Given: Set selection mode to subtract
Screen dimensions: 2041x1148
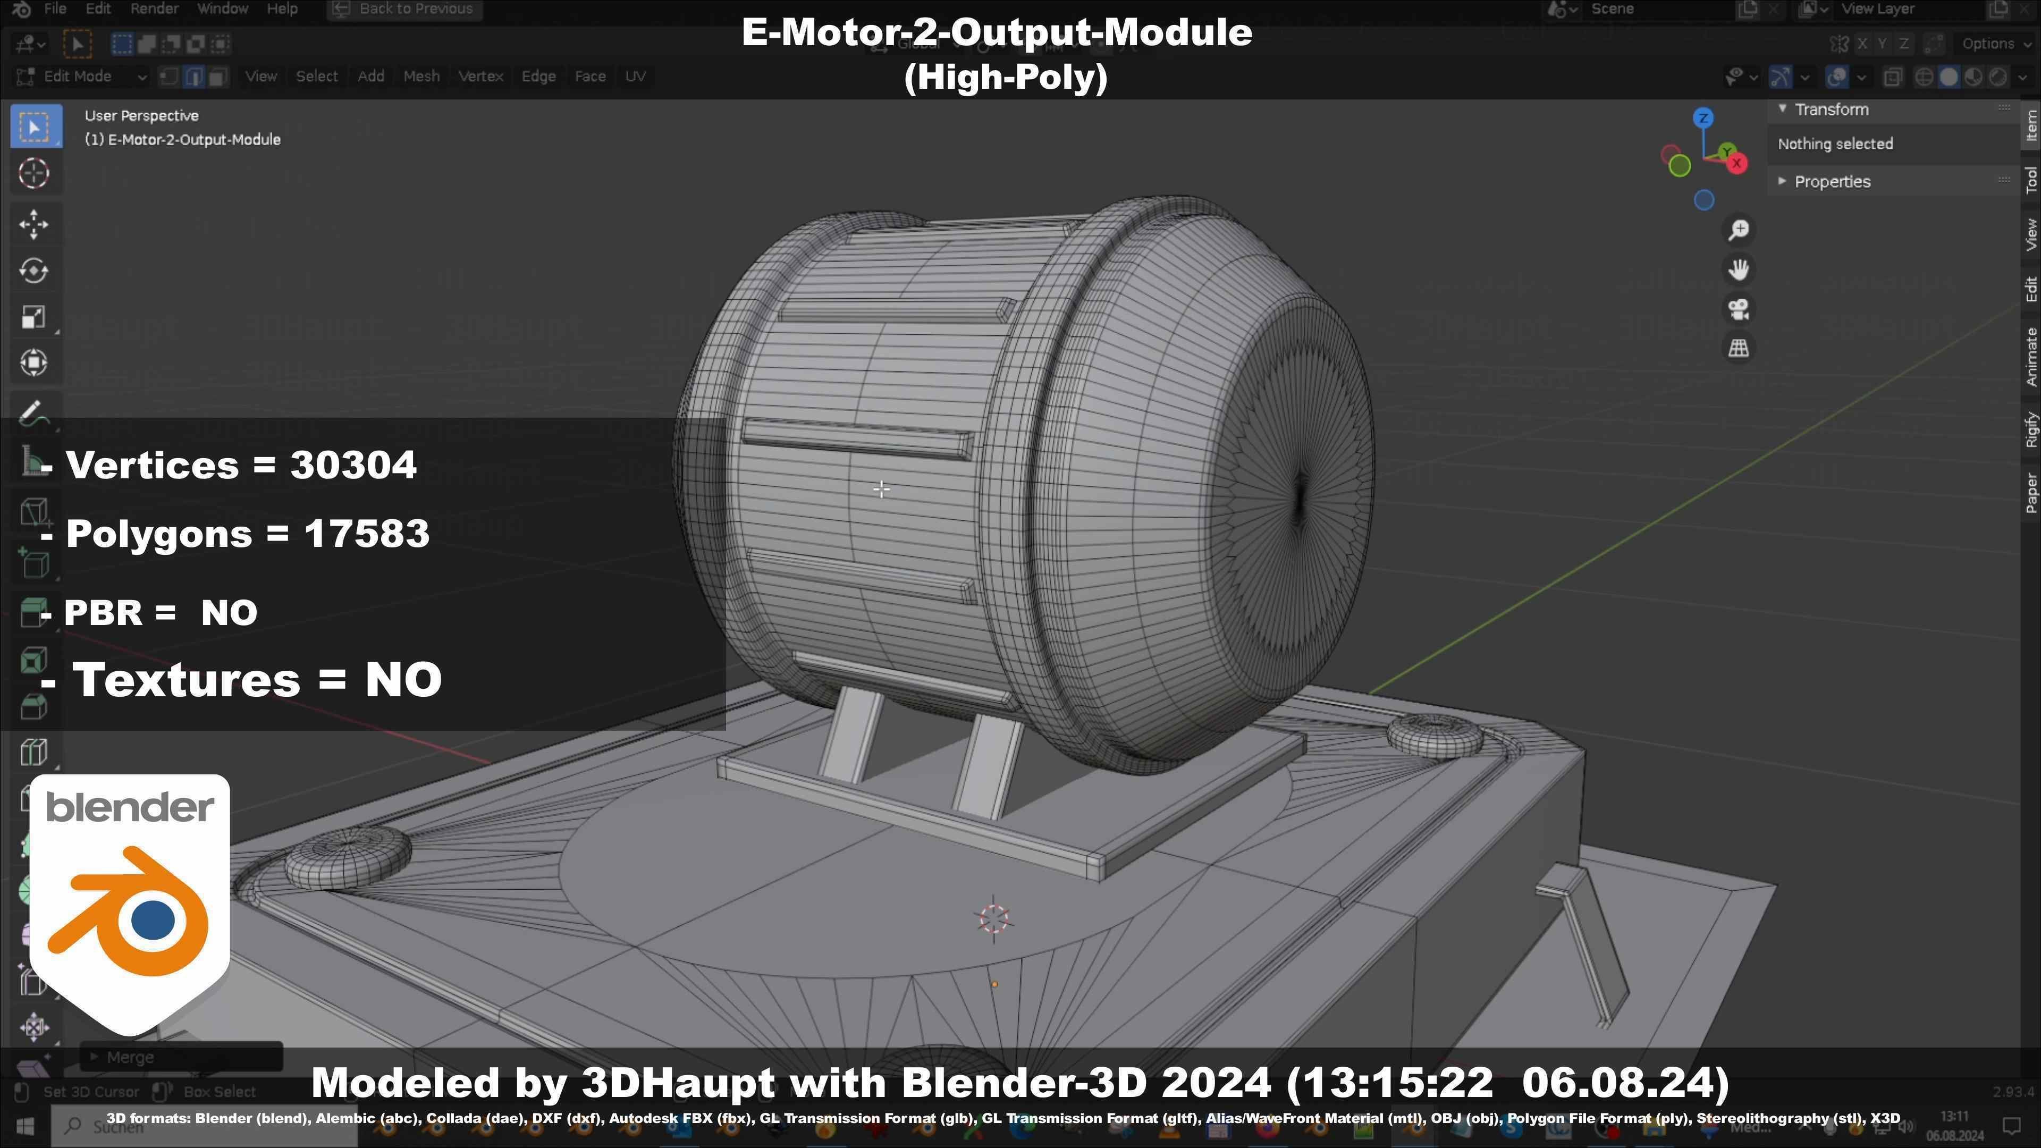Looking at the screenshot, I should click(x=171, y=44).
